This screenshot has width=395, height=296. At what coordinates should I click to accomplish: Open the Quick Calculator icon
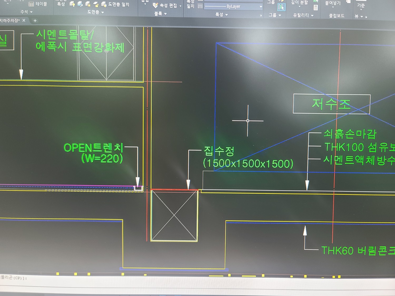pyautogui.click(x=315, y=8)
